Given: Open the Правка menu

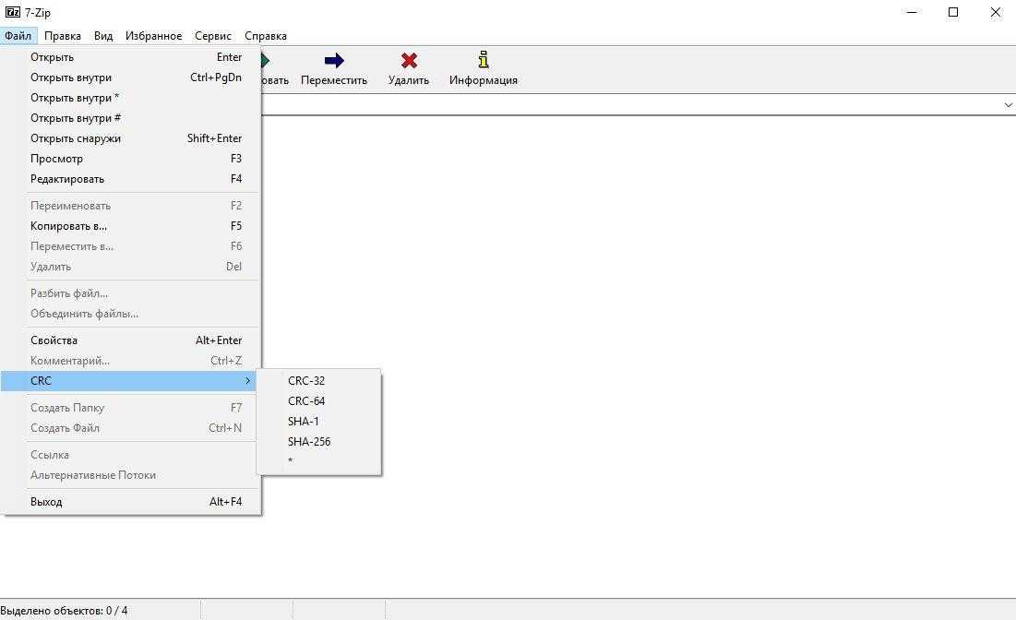Looking at the screenshot, I should 62,36.
